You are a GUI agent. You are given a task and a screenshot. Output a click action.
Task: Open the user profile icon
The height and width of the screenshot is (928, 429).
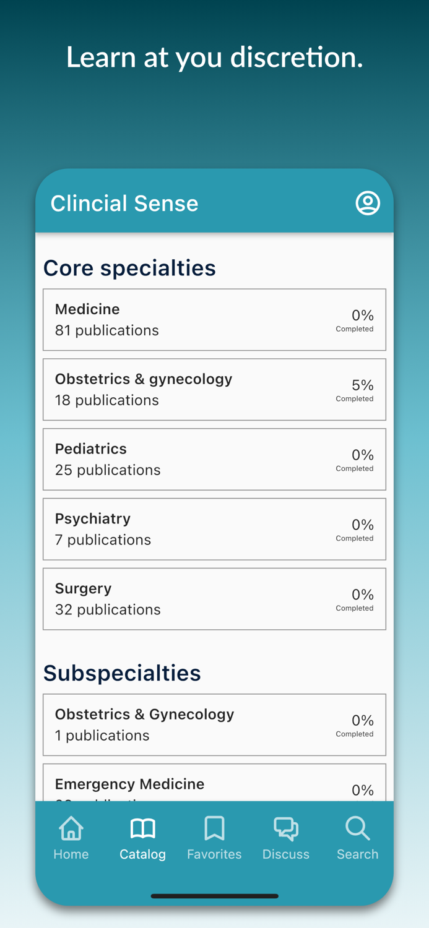coord(368,202)
